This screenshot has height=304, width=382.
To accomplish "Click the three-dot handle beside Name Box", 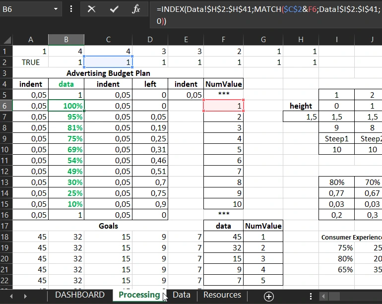I will (x=71, y=9).
